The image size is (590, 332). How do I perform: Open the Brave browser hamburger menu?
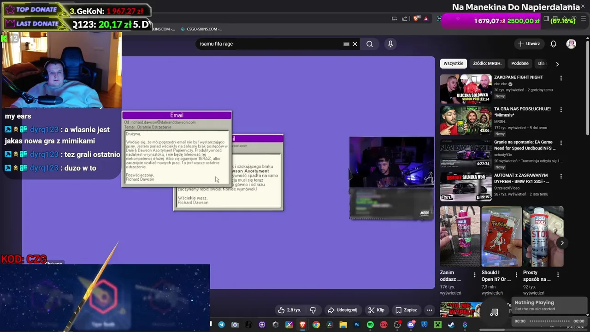(x=583, y=18)
